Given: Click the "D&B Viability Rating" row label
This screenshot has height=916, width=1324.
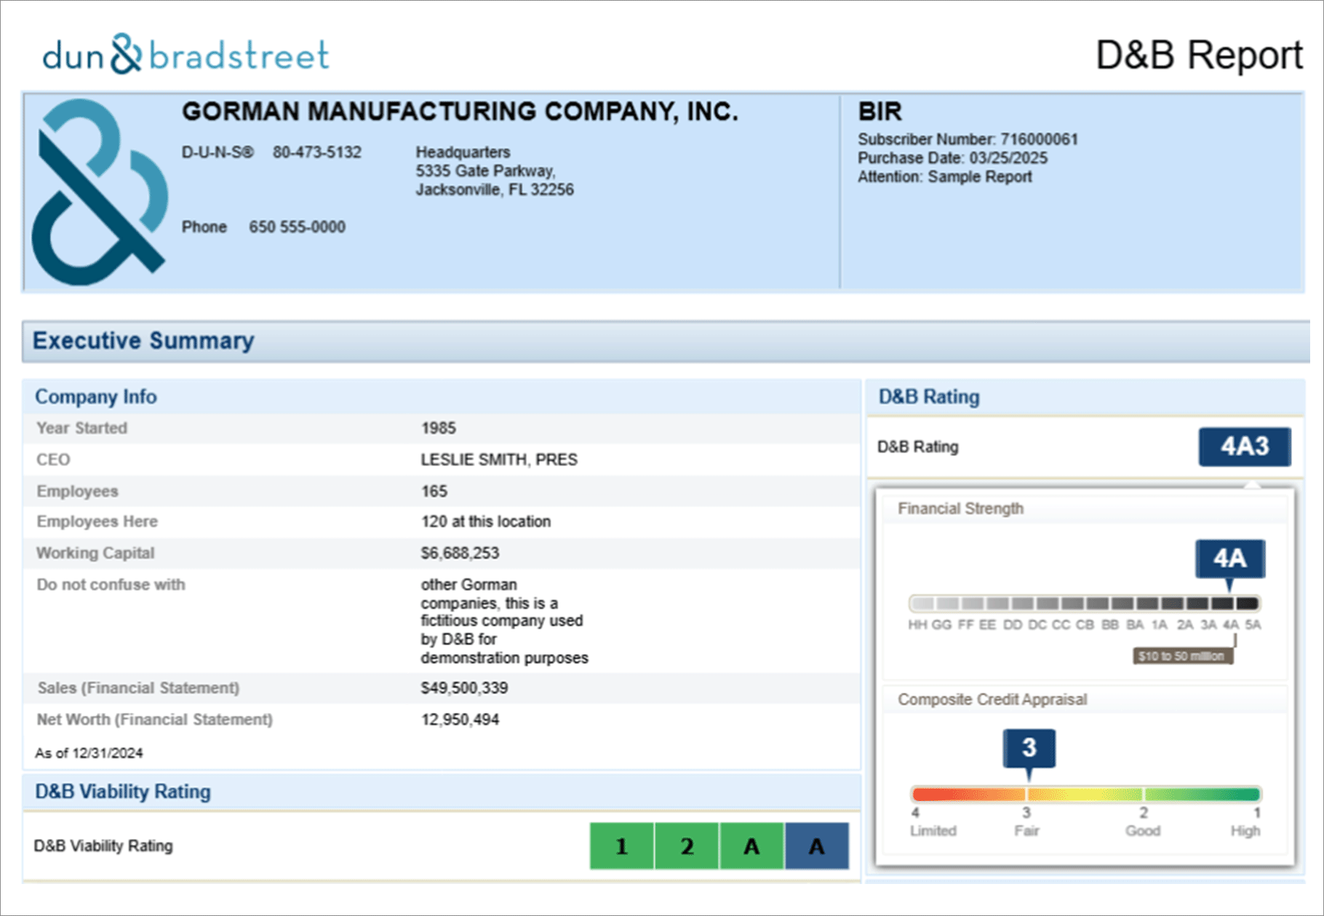Looking at the screenshot, I should (x=103, y=846).
